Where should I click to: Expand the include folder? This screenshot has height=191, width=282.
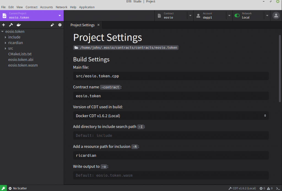coord(6,37)
